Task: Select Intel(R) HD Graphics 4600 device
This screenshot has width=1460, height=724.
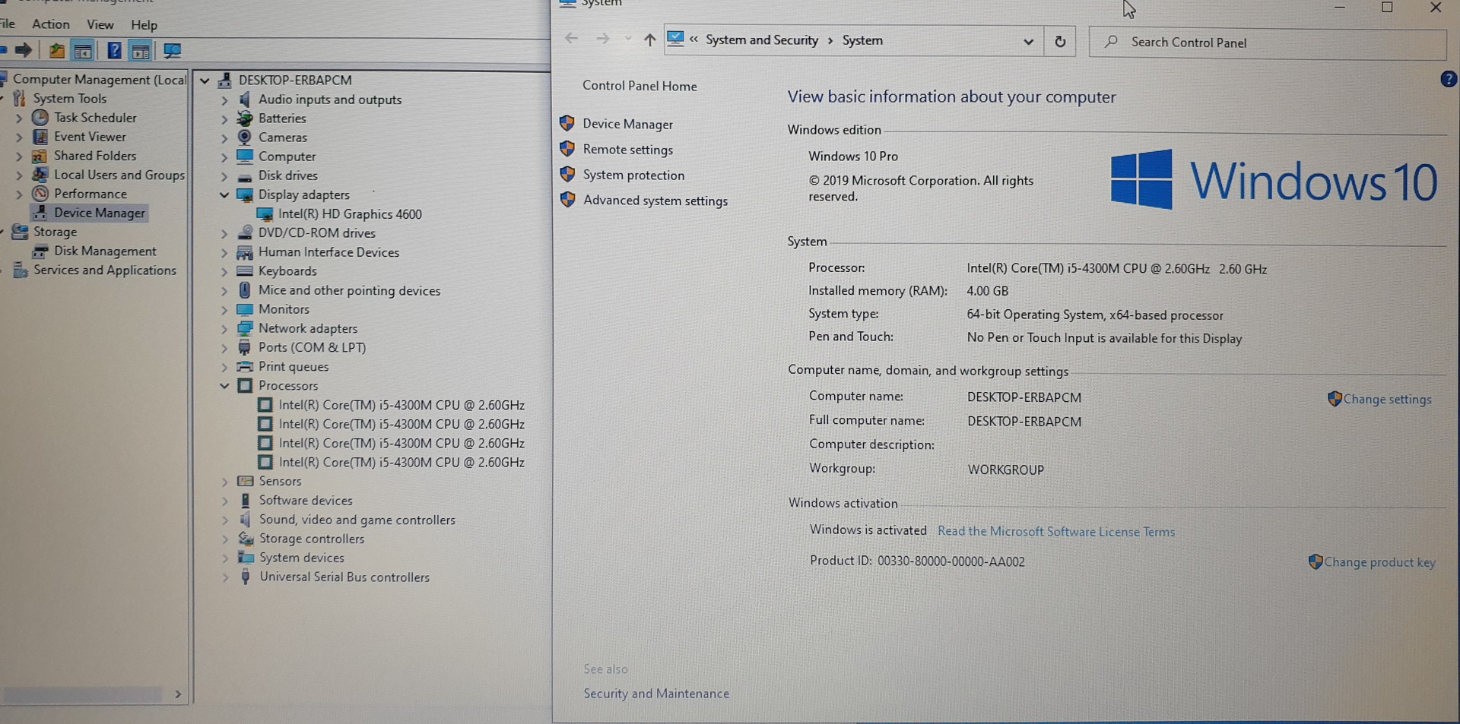Action: (349, 214)
